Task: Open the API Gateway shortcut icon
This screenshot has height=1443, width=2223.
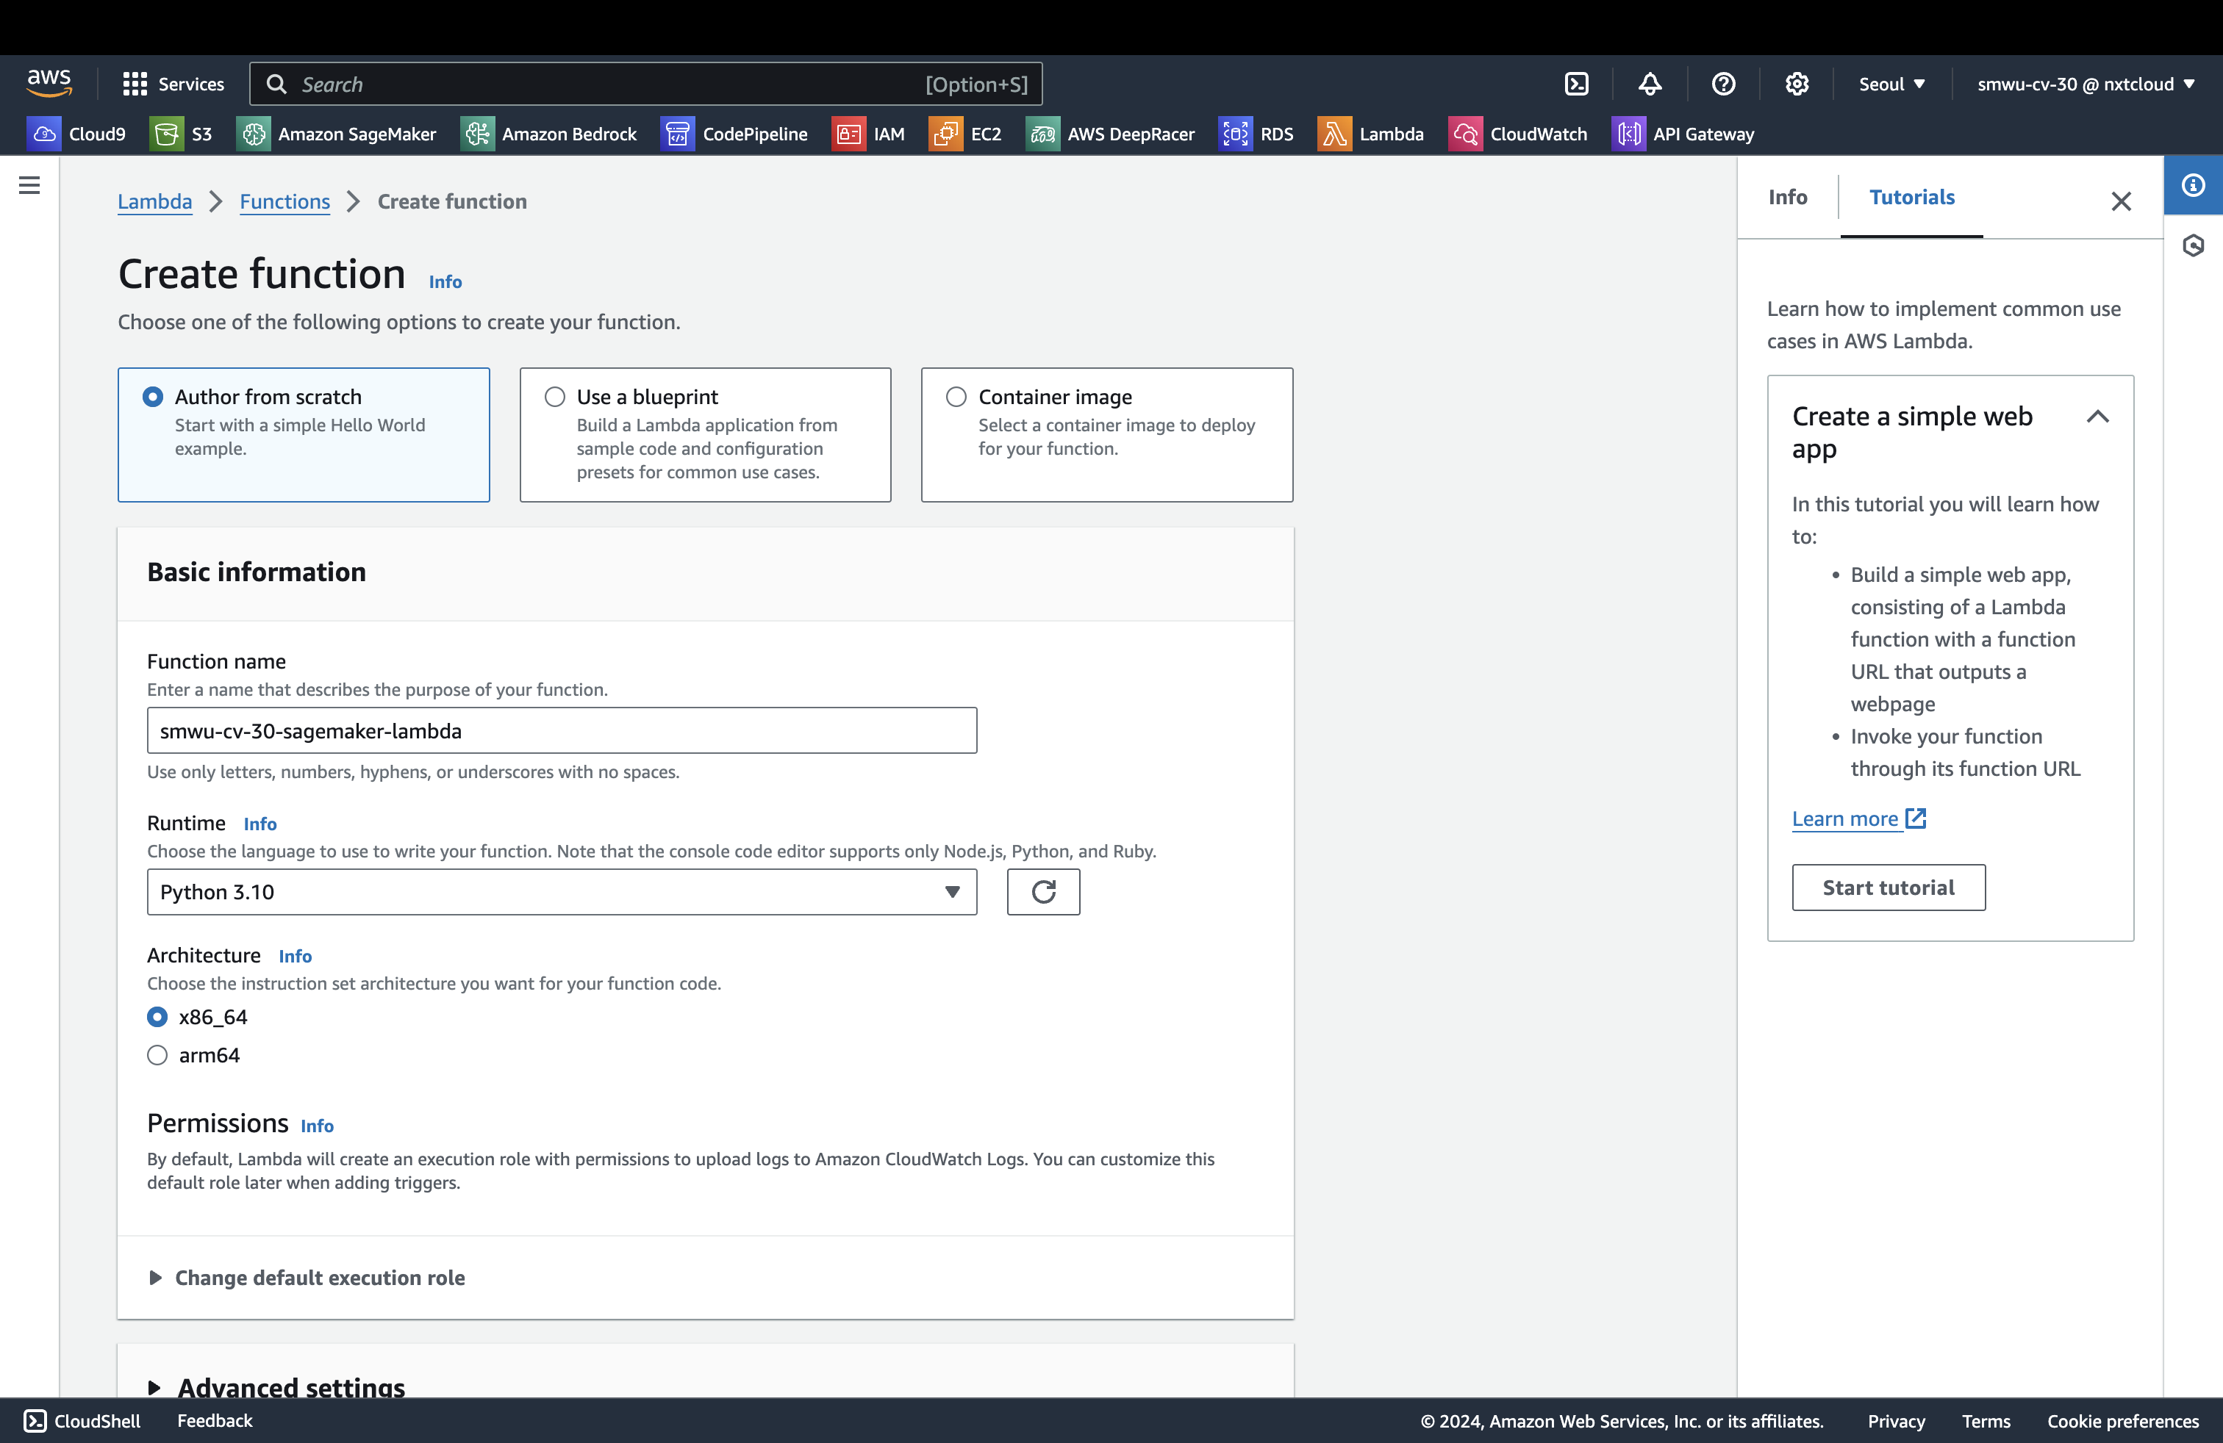Action: tap(1628, 134)
